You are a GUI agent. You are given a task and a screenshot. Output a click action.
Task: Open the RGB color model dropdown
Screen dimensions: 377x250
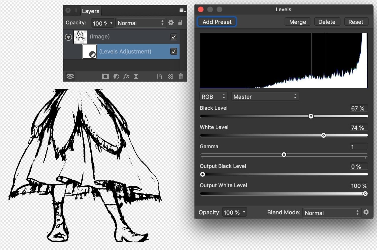(x=213, y=96)
